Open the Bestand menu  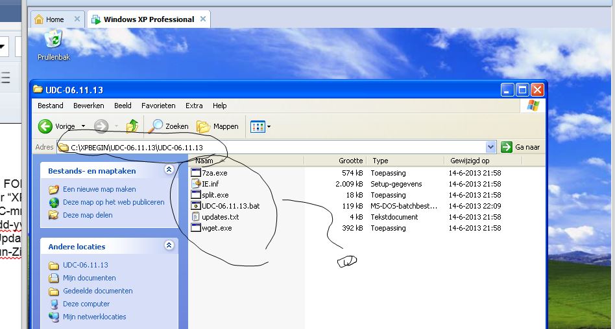pos(50,106)
